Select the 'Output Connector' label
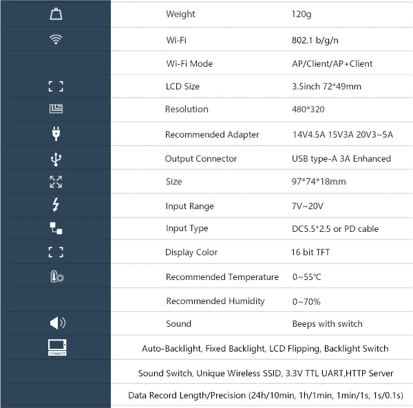The height and width of the screenshot is (408, 413). 201,159
